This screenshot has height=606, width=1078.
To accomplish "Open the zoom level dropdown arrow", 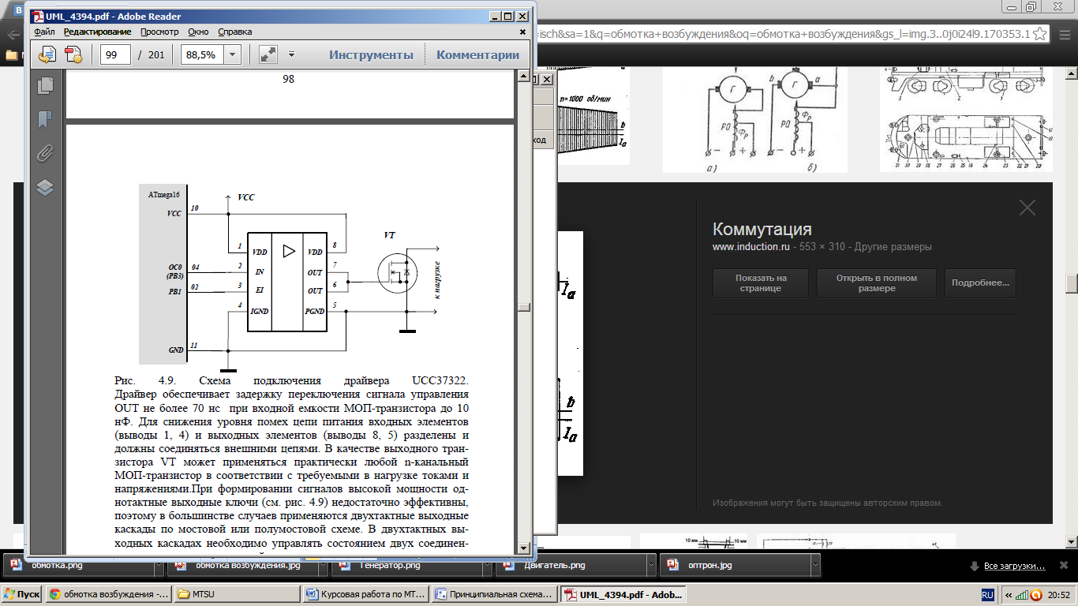I will coord(232,54).
